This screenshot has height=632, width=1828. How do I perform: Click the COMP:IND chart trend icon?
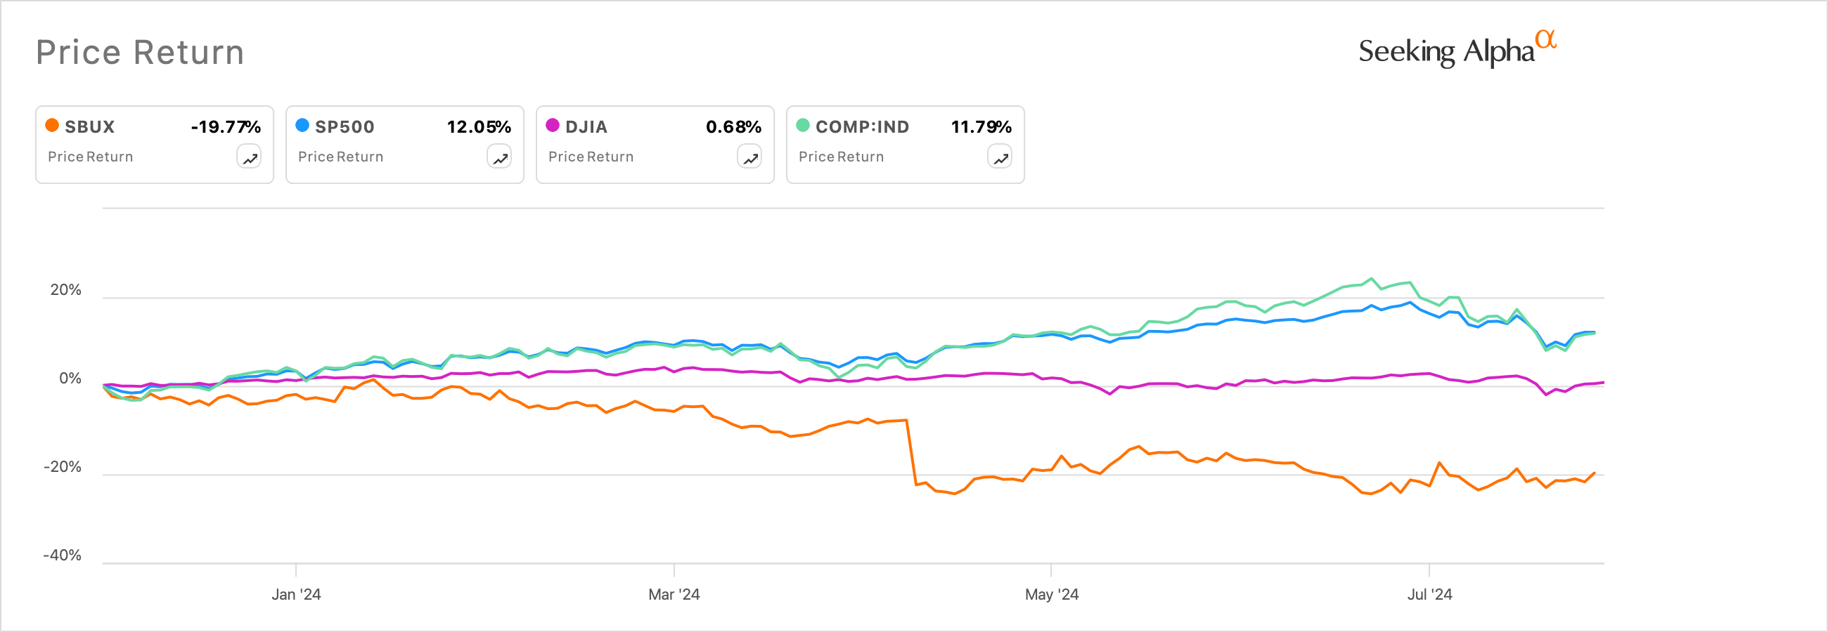(1000, 157)
